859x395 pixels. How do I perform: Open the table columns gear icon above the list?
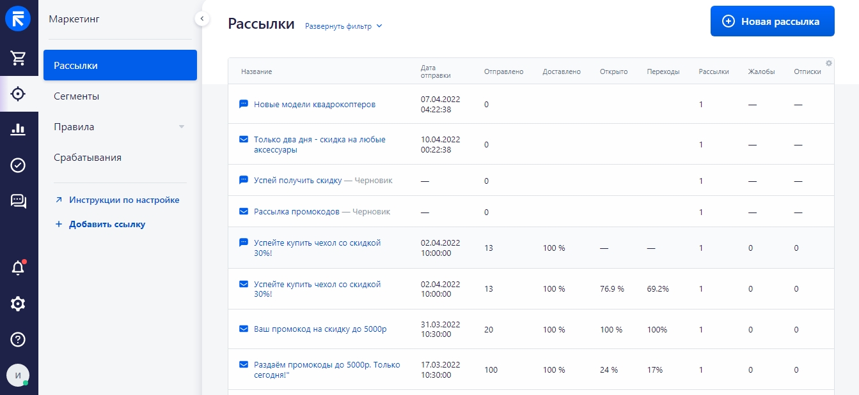828,63
